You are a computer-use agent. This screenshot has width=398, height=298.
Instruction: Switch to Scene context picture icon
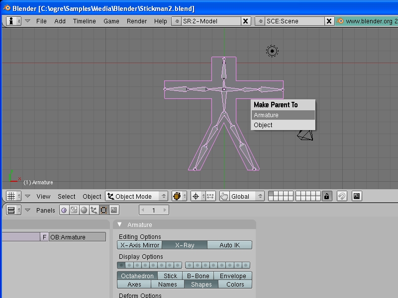click(114, 210)
